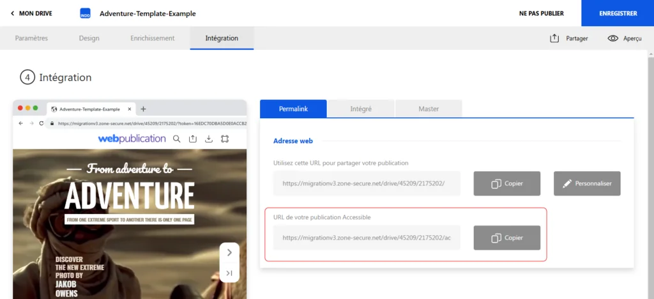Select the Intégration tab

point(222,38)
